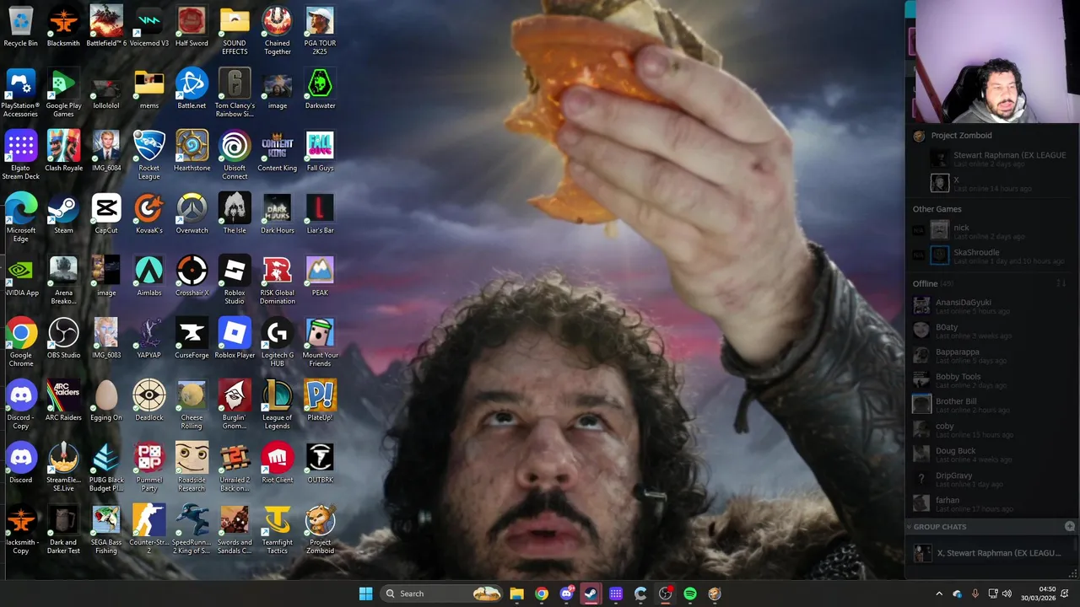Show hidden system tray icons
Image resolution: width=1080 pixels, height=607 pixels.
click(939, 594)
